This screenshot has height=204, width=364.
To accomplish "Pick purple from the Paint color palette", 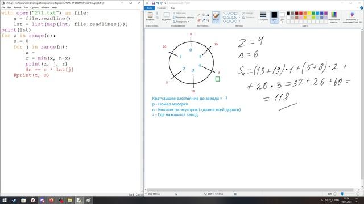I will pyautogui.click(x=326, y=13).
